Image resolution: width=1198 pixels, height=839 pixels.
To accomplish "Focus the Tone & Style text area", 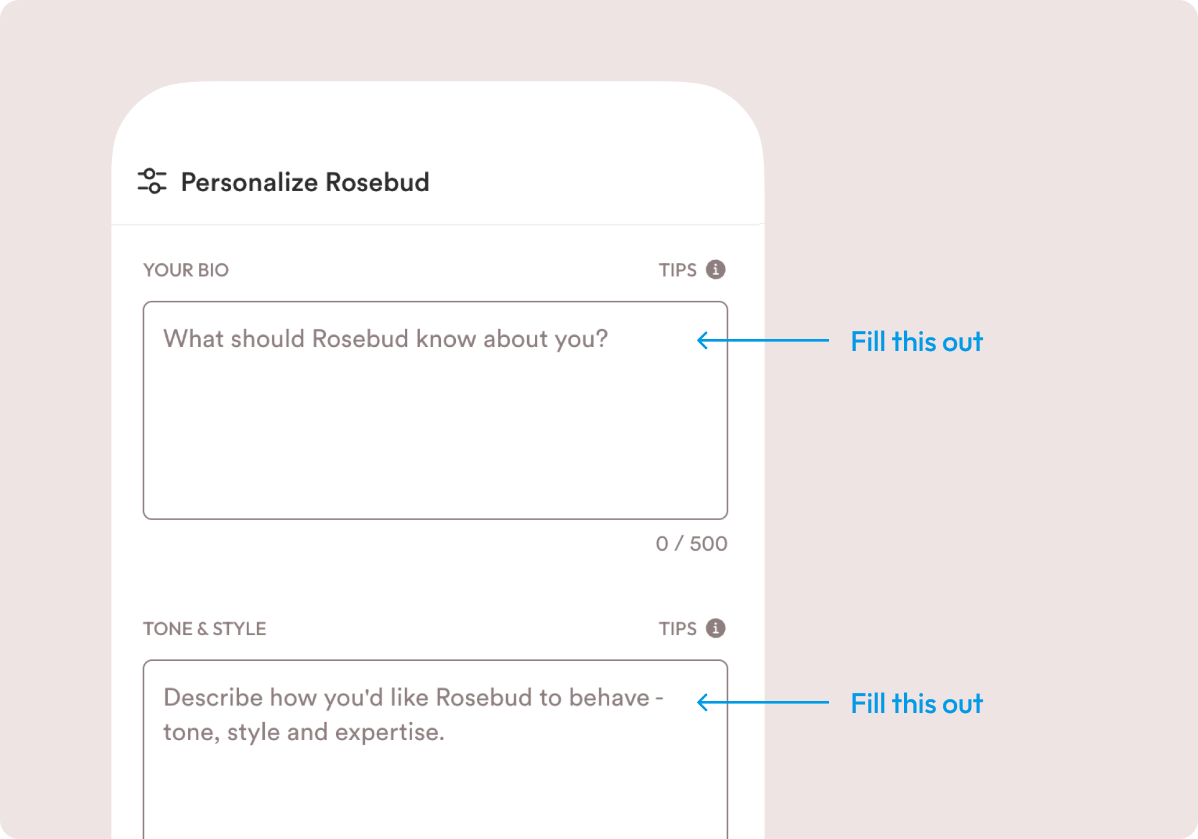I will pos(435,750).
